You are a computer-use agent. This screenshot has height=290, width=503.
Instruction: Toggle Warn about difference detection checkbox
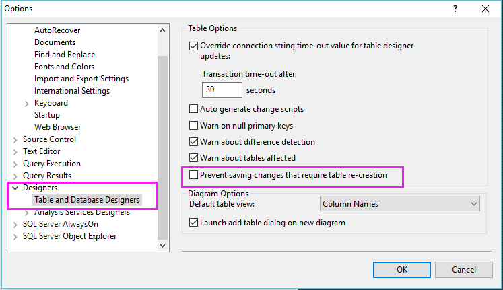(x=194, y=142)
